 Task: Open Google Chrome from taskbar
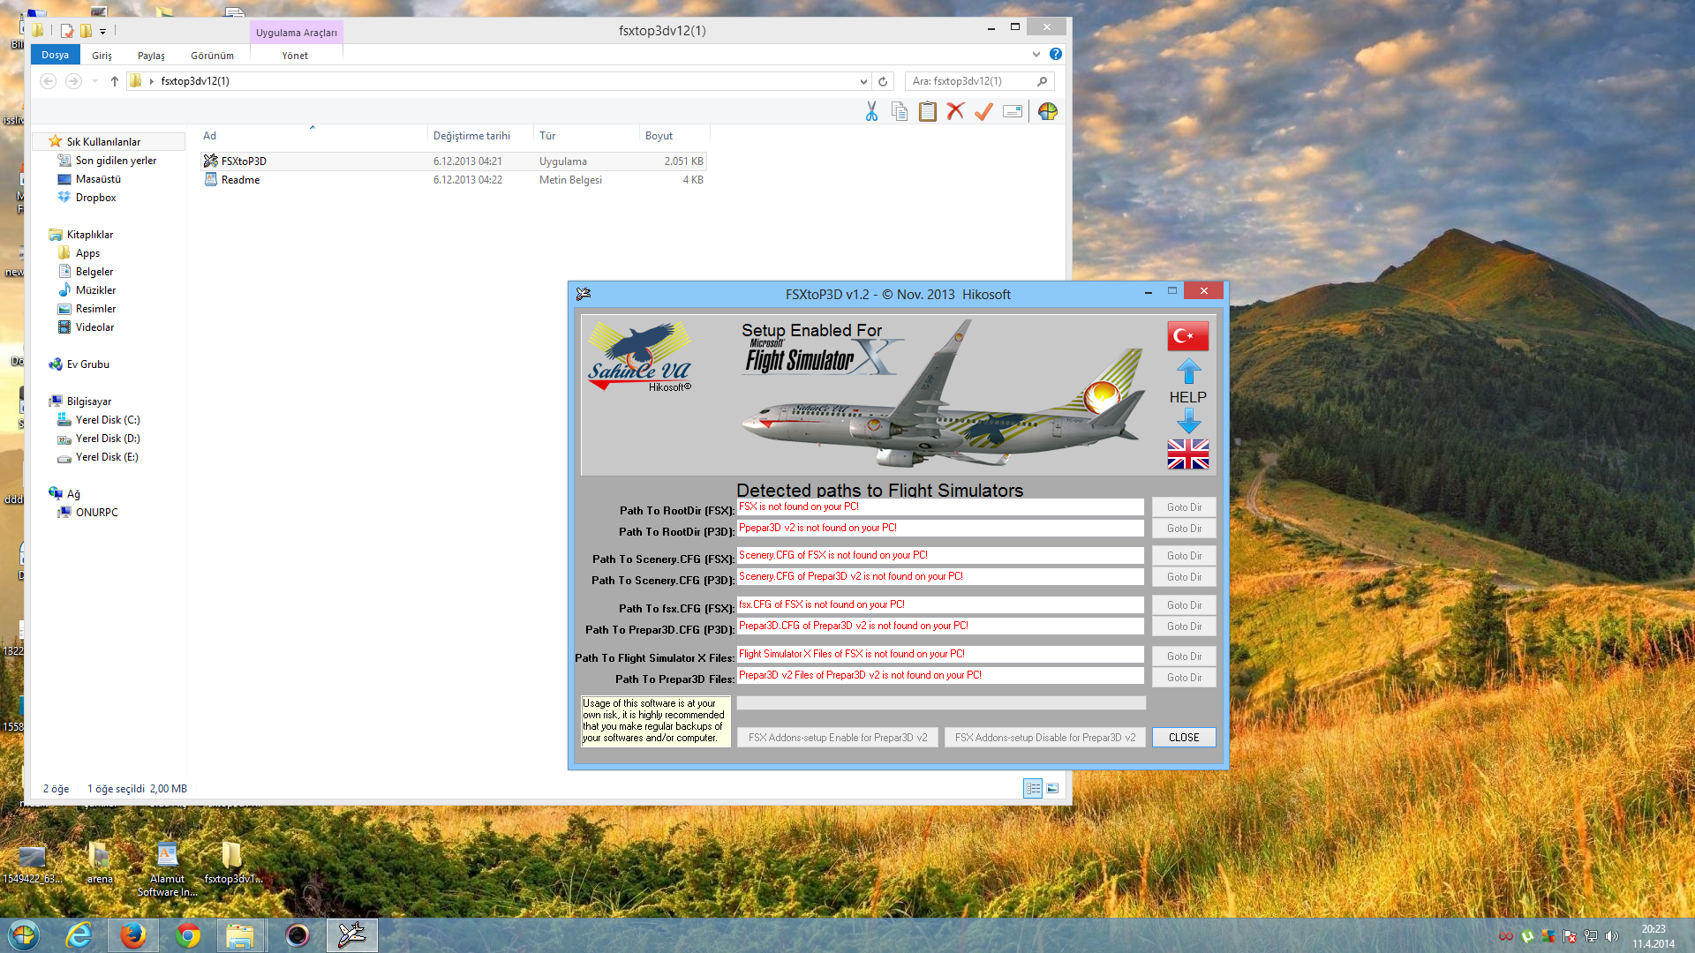click(188, 935)
